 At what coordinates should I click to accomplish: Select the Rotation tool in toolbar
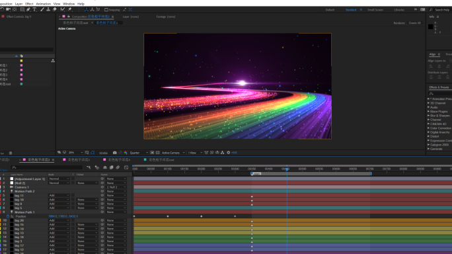[x=2, y=9]
